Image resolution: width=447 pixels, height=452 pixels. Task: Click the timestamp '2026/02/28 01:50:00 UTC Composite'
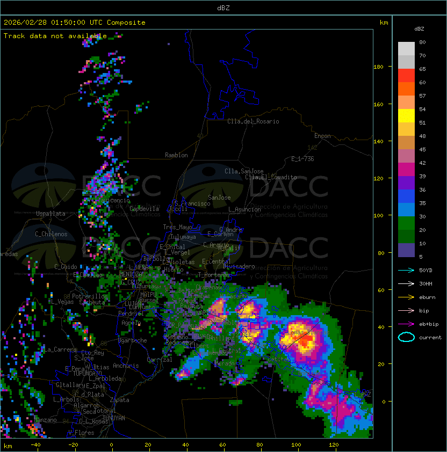75,23
